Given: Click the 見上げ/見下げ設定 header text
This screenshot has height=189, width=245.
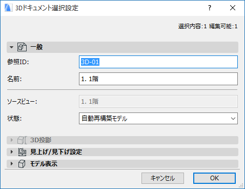Looking at the screenshot, I should click(56, 152).
